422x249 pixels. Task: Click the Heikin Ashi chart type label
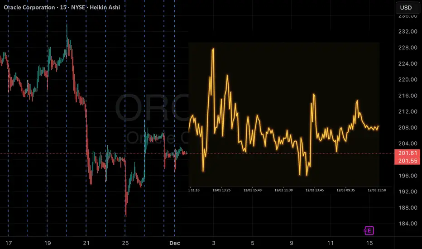105,7
